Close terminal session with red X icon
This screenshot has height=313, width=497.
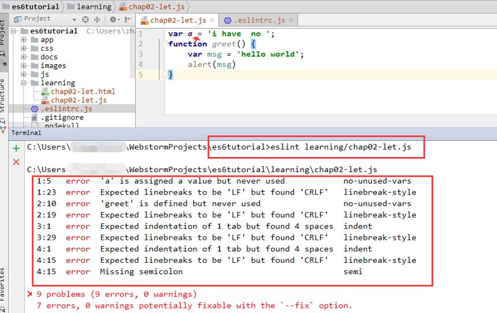click(x=16, y=162)
